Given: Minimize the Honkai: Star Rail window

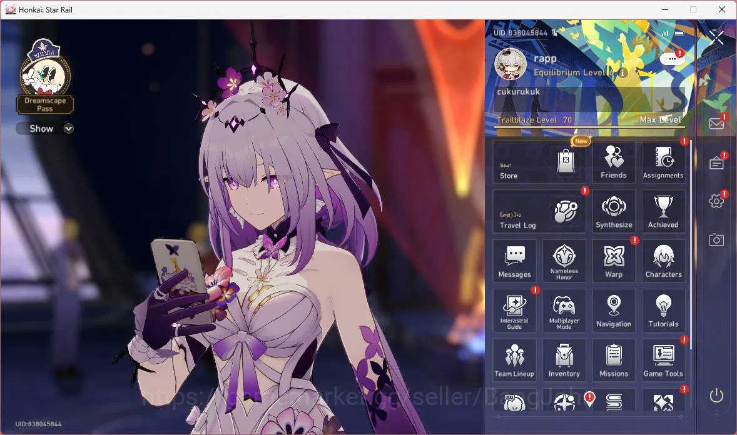Looking at the screenshot, I should click(665, 9).
